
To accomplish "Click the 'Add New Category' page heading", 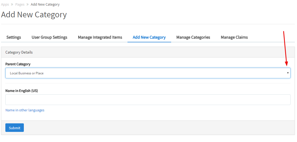I will (x=34, y=15).
